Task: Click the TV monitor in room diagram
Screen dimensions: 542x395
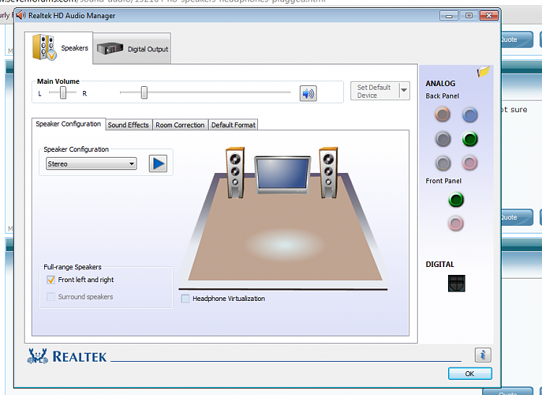Action: coord(283,174)
